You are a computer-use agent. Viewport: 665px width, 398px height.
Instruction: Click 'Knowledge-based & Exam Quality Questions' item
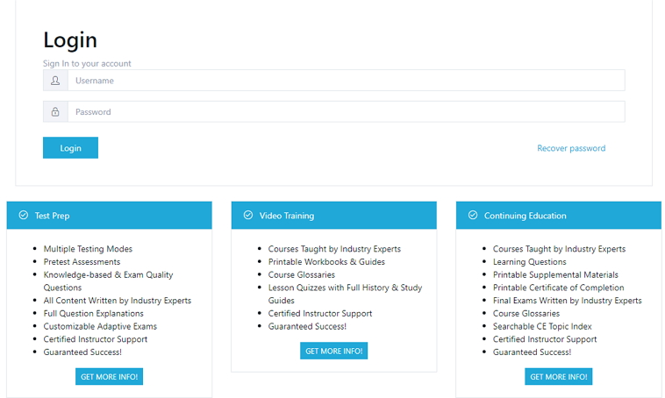(108, 281)
